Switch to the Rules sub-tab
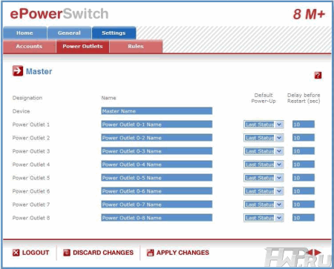 pyautogui.click(x=136, y=47)
